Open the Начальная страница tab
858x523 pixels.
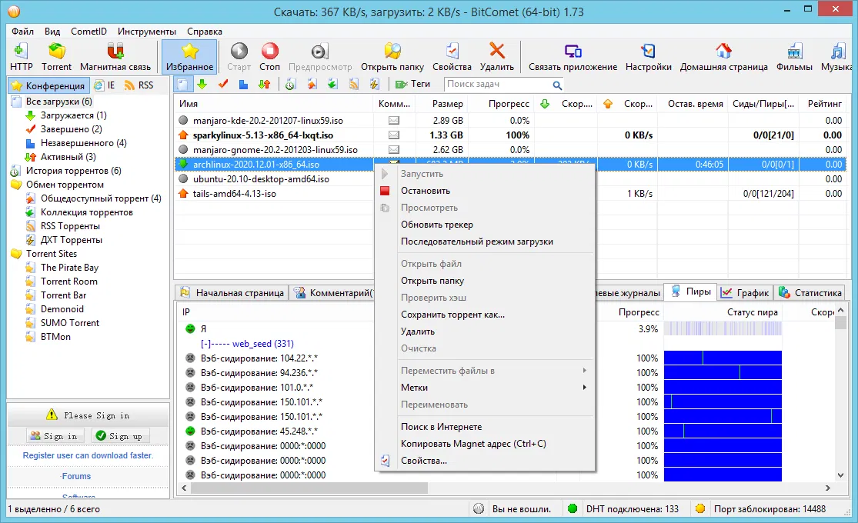click(232, 293)
